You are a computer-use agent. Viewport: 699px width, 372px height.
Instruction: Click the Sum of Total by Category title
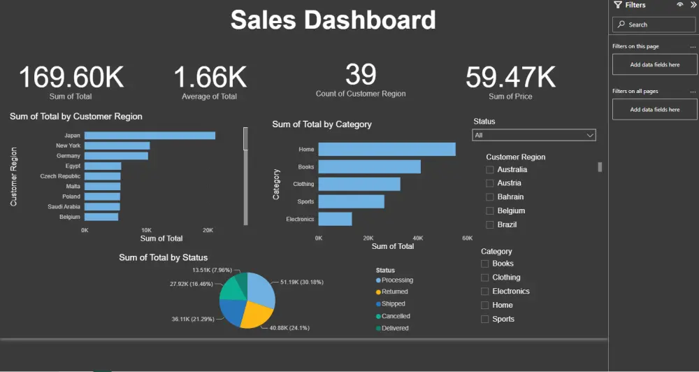click(x=322, y=124)
